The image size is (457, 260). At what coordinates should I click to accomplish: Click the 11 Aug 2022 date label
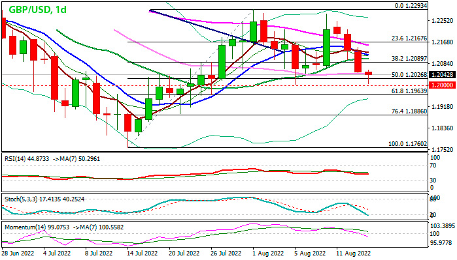point(353,253)
